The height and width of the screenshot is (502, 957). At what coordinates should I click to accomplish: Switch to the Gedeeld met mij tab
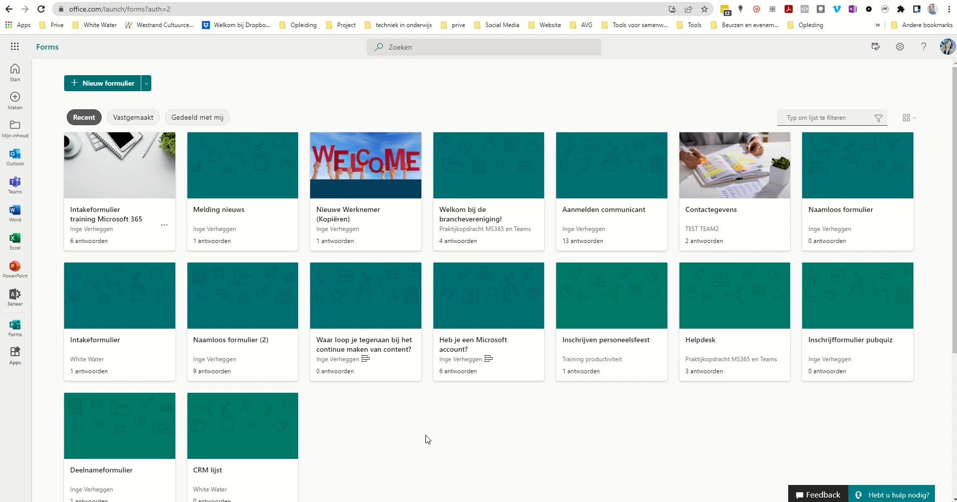197,117
